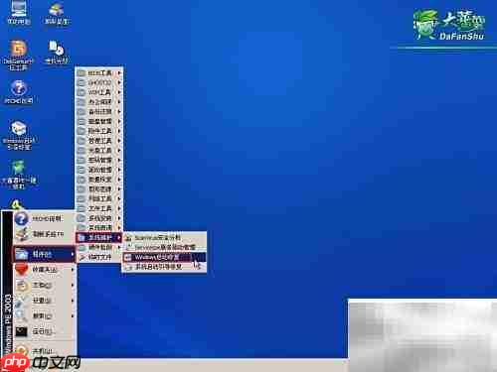
Task: Expand the submenu arrow on the Search entry
Action: point(72,316)
